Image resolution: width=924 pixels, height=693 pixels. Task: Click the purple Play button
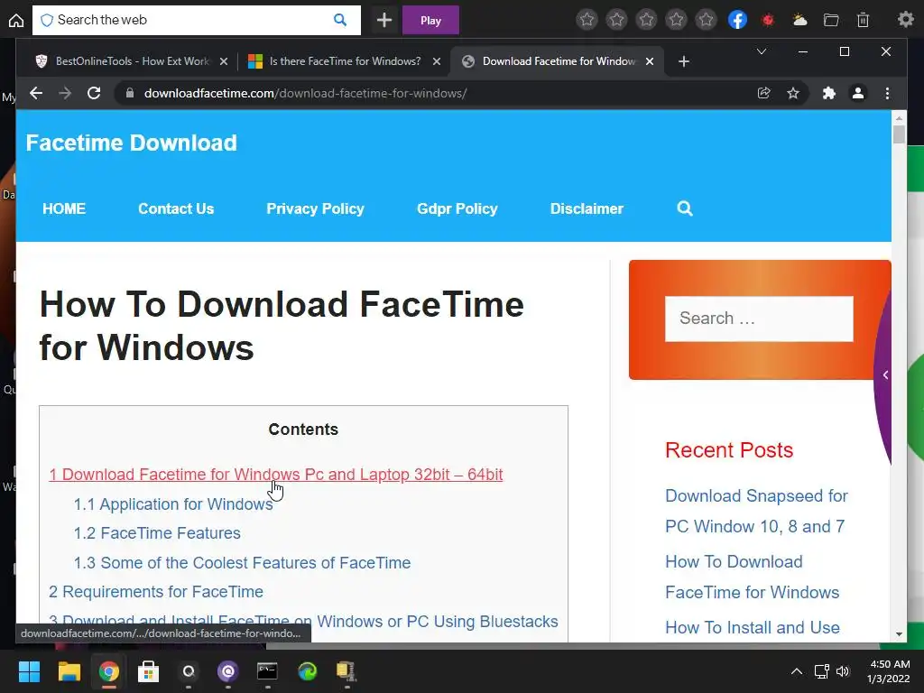[430, 21]
